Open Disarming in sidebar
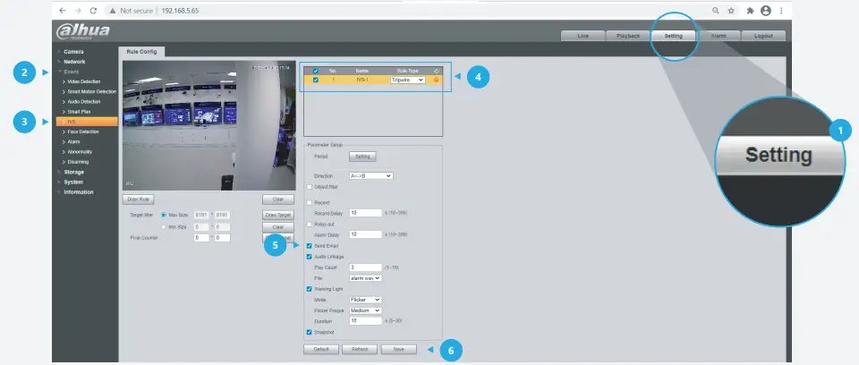 point(78,162)
